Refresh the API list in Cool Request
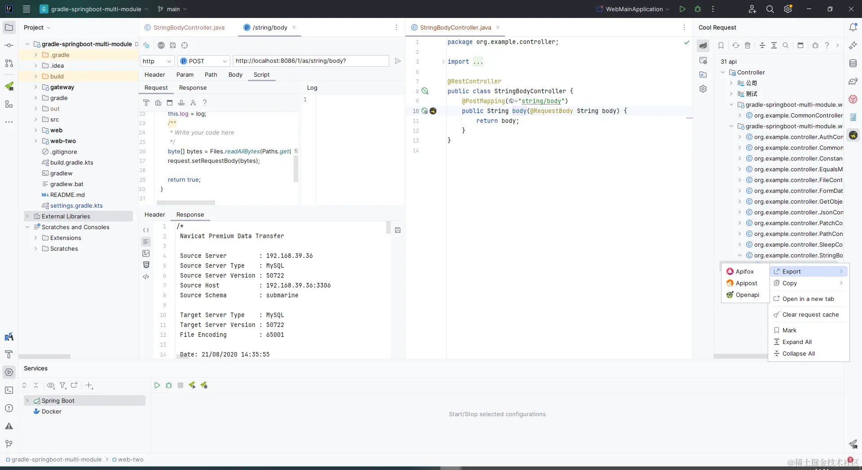The image size is (862, 470). (x=736, y=45)
